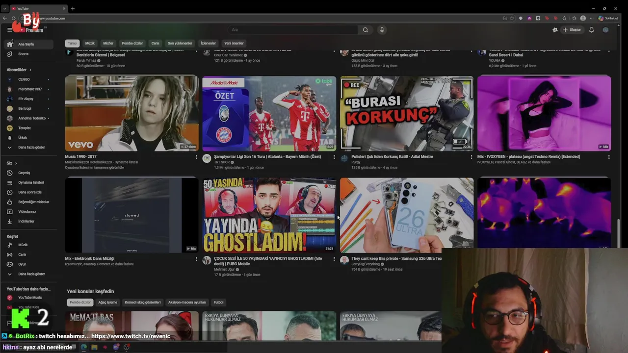
Task: Open options menu for Polisleri Şok Eden video
Action: pos(471,157)
